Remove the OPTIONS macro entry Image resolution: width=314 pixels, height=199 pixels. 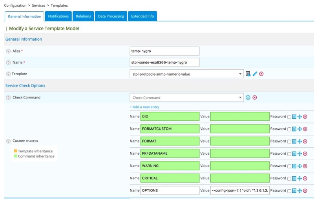tap(305, 191)
